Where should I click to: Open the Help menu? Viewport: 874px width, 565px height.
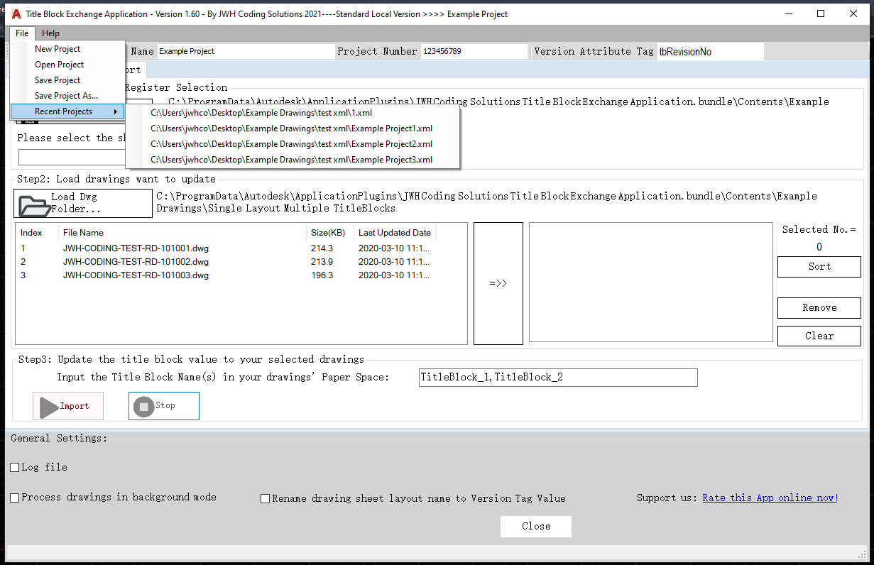pos(50,33)
